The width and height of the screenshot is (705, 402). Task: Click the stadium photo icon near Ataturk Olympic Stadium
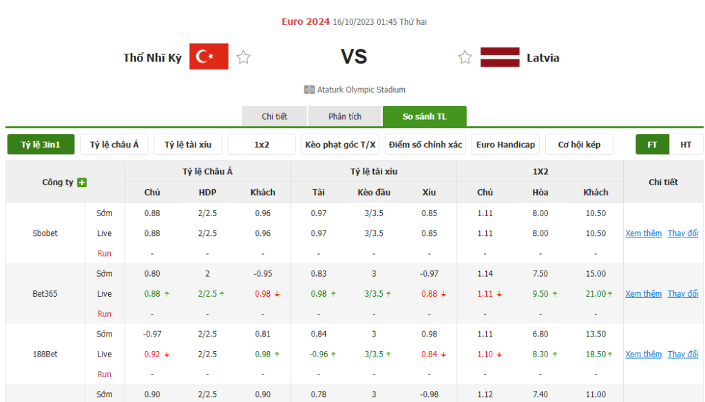(x=309, y=89)
